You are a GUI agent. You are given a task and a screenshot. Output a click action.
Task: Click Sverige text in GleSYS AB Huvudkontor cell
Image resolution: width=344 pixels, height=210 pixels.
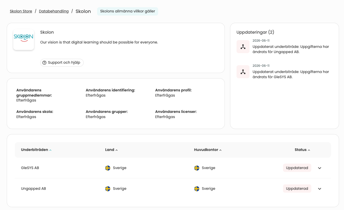coord(208,168)
